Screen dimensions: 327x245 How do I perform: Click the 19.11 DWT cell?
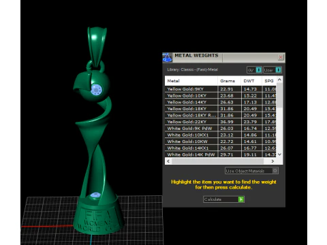pyautogui.click(x=251, y=154)
